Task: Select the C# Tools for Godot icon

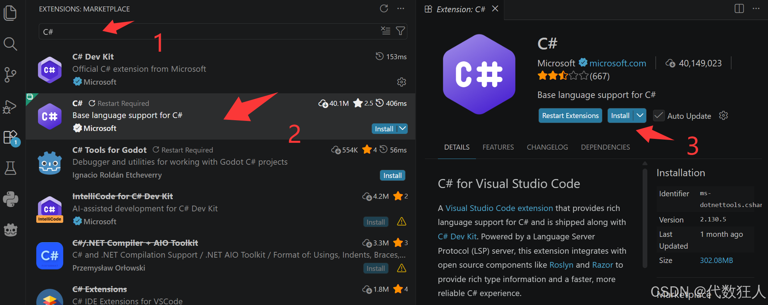Action: tap(50, 163)
